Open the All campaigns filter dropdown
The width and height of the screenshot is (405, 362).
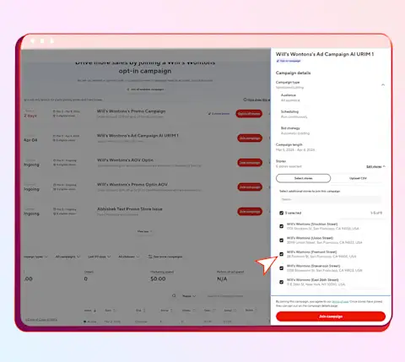(67, 257)
